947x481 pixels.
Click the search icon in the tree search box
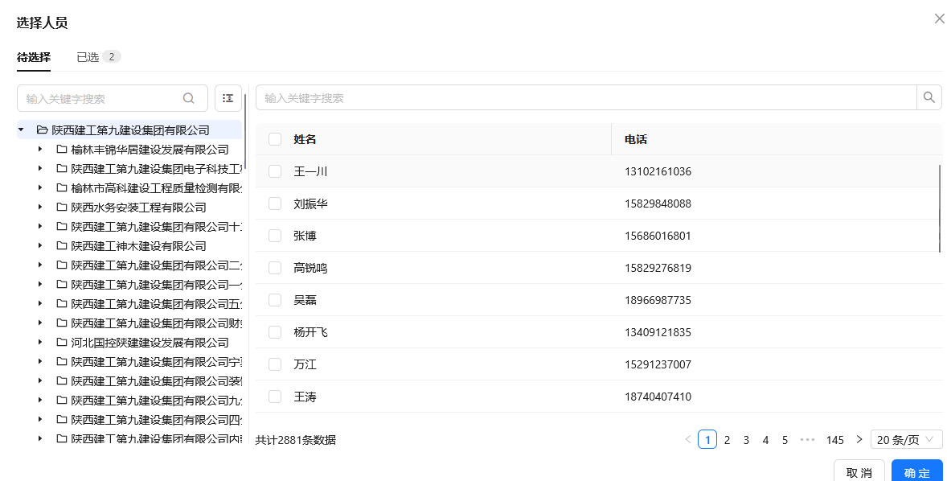(x=189, y=98)
